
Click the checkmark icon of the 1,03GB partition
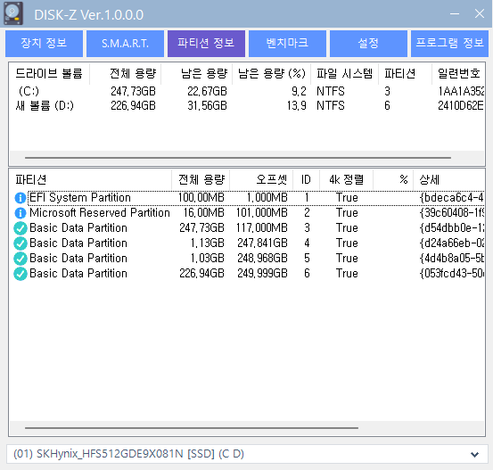pos(21,259)
